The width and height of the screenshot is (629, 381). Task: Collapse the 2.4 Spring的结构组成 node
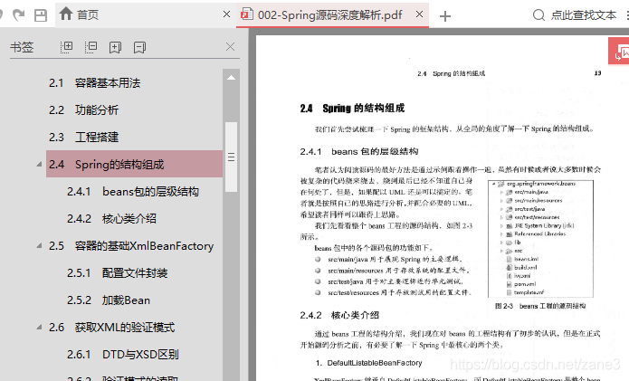click(x=39, y=164)
